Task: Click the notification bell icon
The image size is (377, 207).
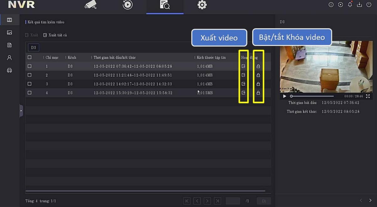Action: (x=350, y=5)
